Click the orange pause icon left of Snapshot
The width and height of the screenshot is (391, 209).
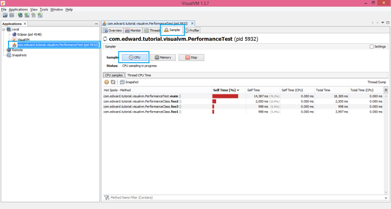(107, 82)
